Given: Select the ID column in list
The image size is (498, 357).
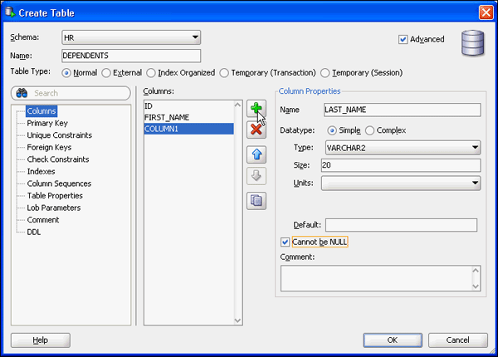Looking at the screenshot, I should point(188,106).
